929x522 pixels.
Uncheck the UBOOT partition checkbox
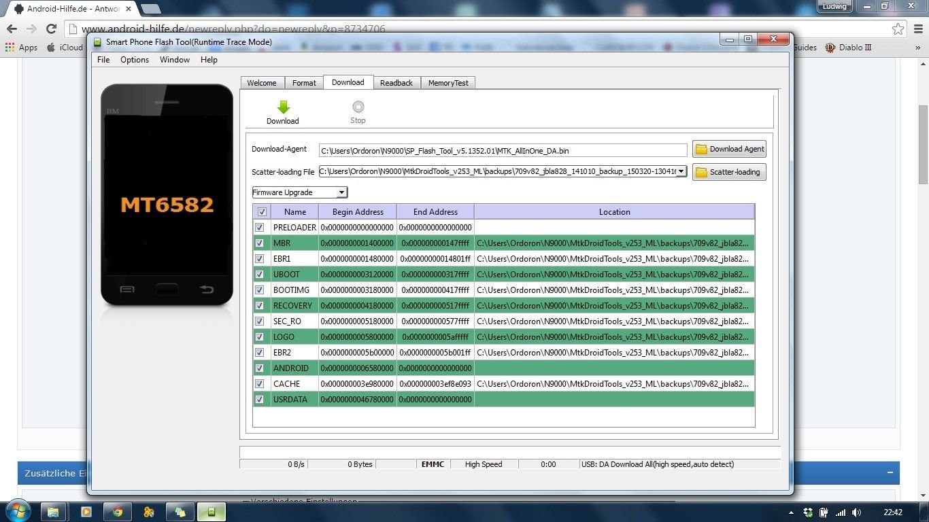point(259,275)
